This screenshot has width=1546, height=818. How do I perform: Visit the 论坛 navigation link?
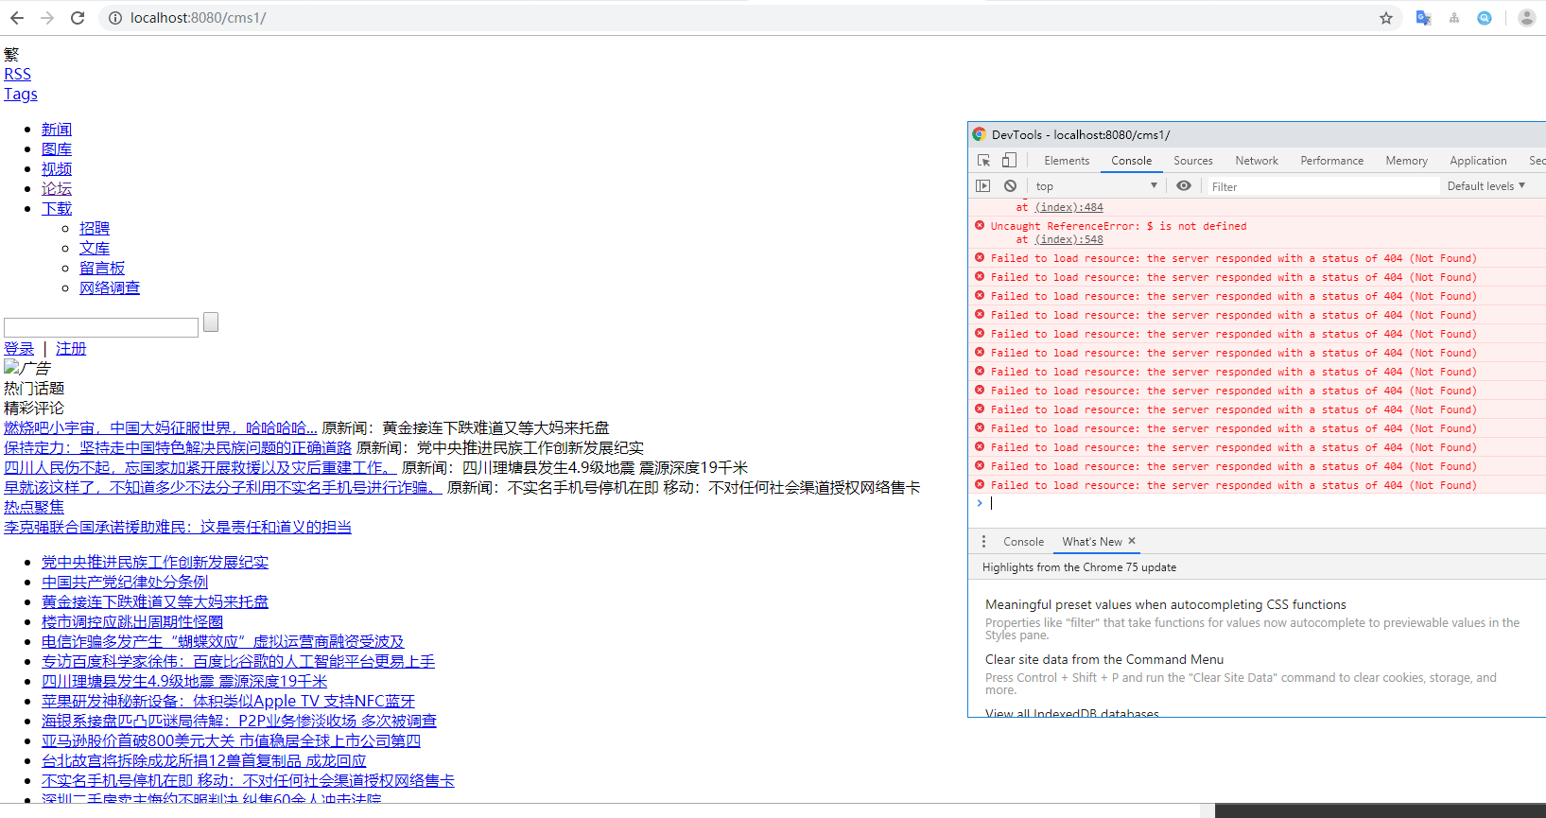57,188
